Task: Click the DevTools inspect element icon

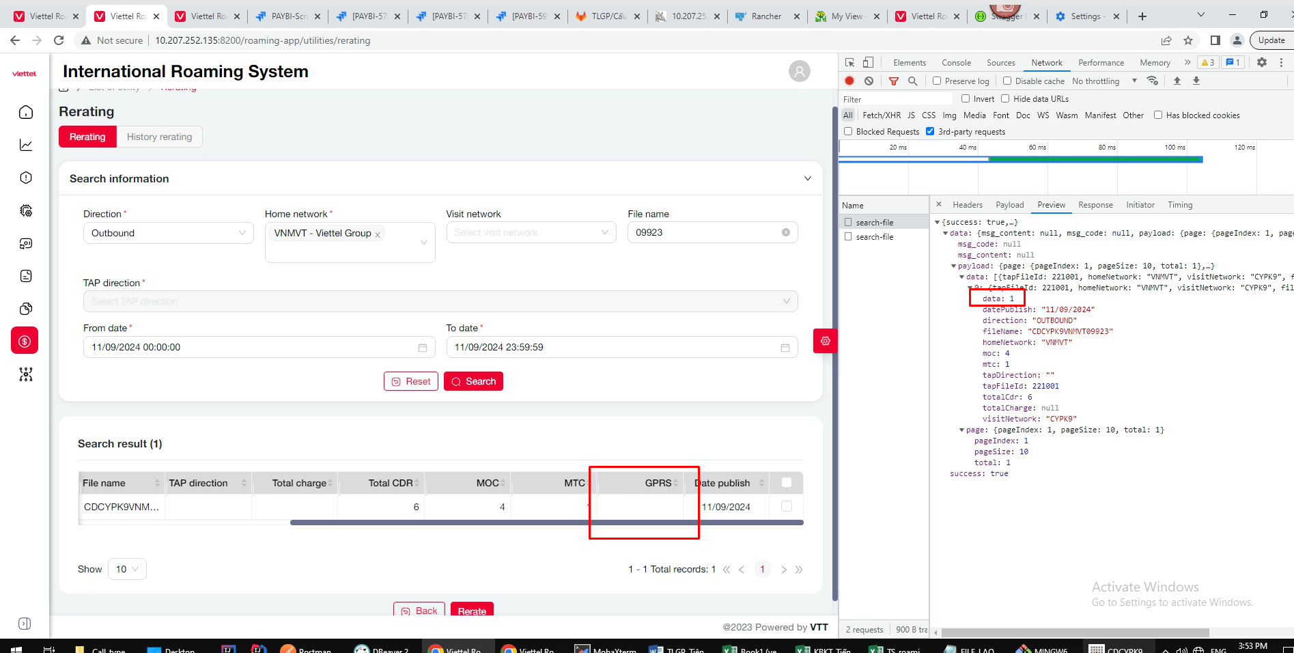Action: coord(849,62)
